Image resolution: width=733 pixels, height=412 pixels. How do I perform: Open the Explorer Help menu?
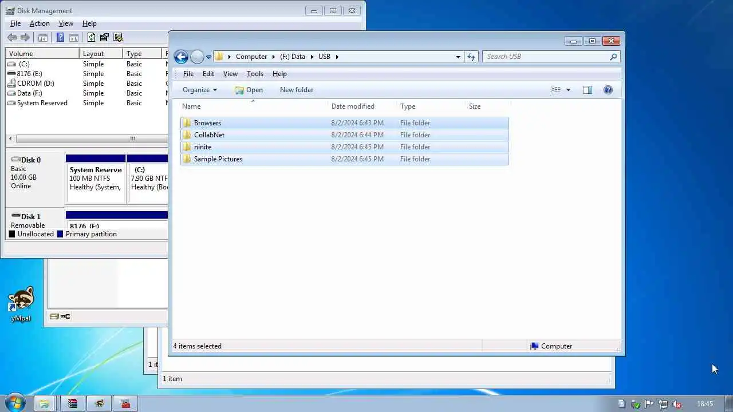tap(279, 74)
